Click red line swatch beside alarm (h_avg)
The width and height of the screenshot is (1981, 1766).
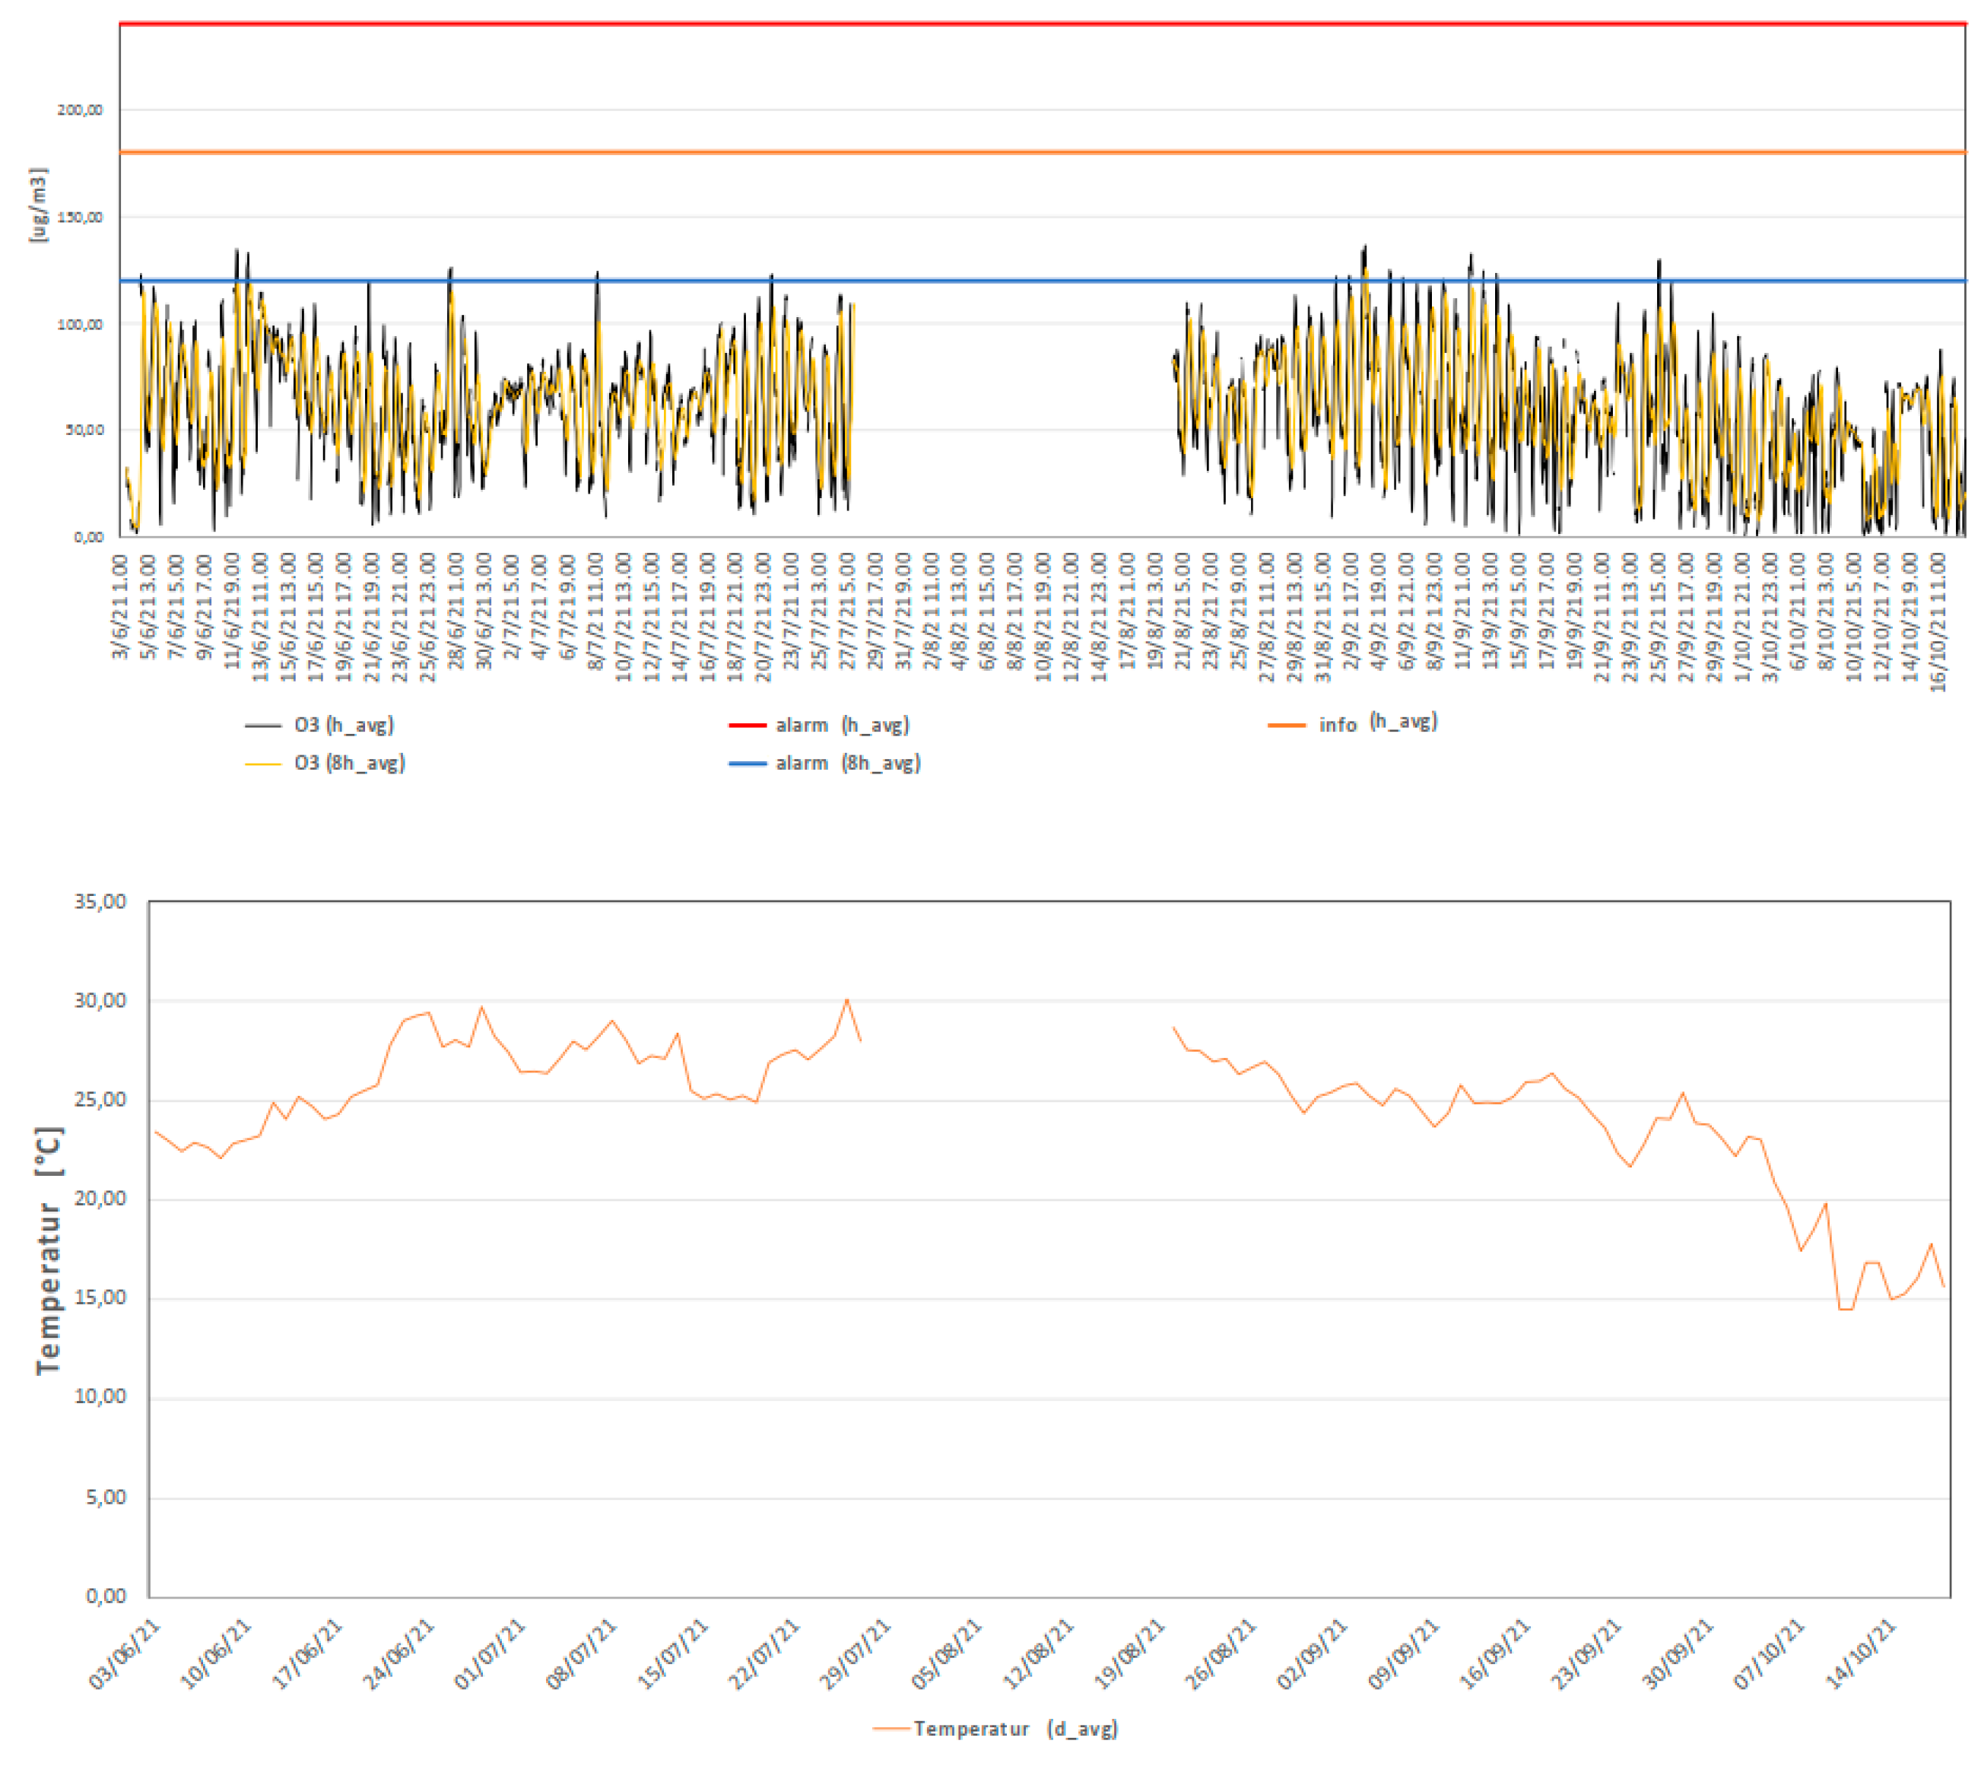point(747,725)
